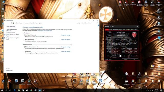Select the AMD Ryzen Balanced power plan
The height and width of the screenshot is (92, 164).
pos(24,35)
